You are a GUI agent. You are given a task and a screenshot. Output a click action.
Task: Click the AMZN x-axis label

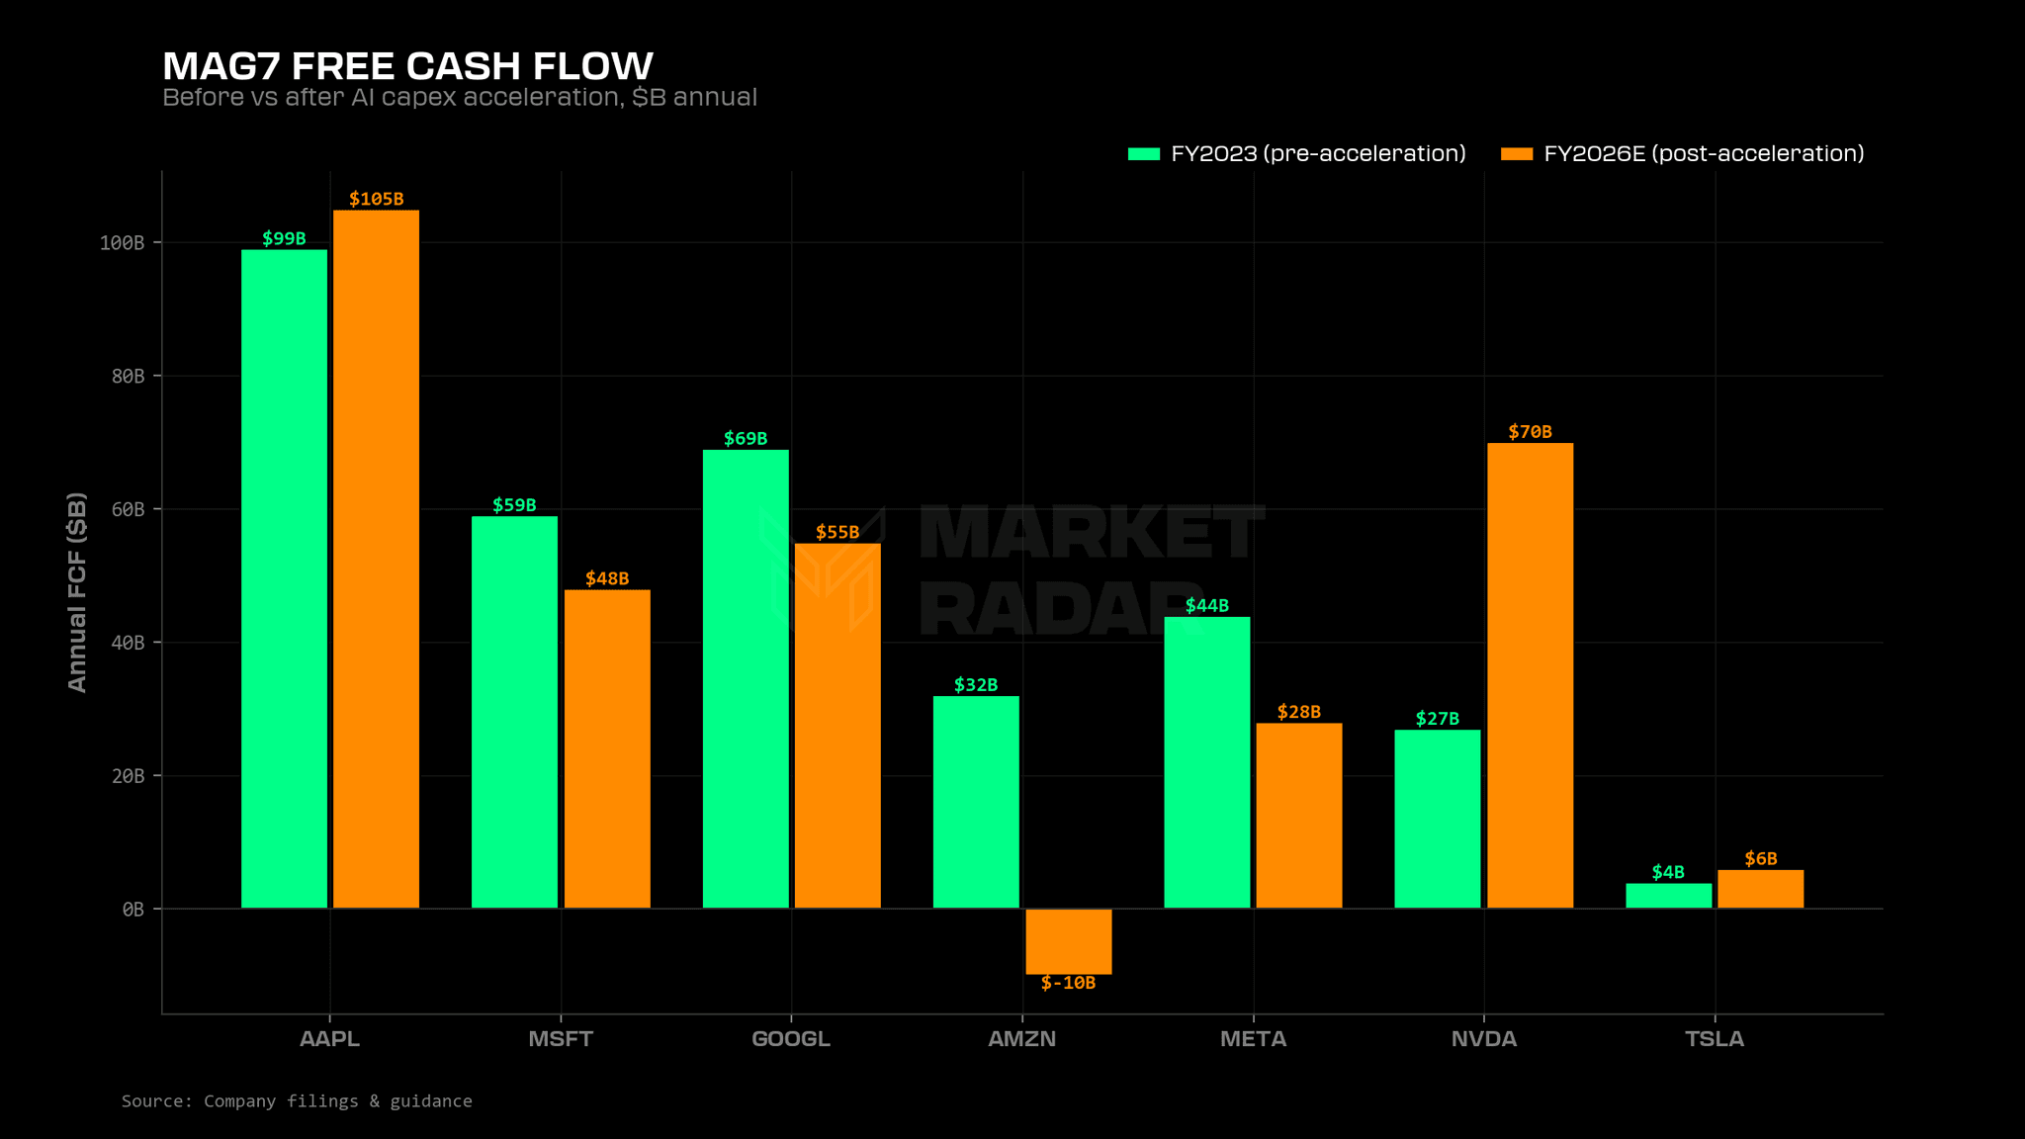click(1022, 1039)
